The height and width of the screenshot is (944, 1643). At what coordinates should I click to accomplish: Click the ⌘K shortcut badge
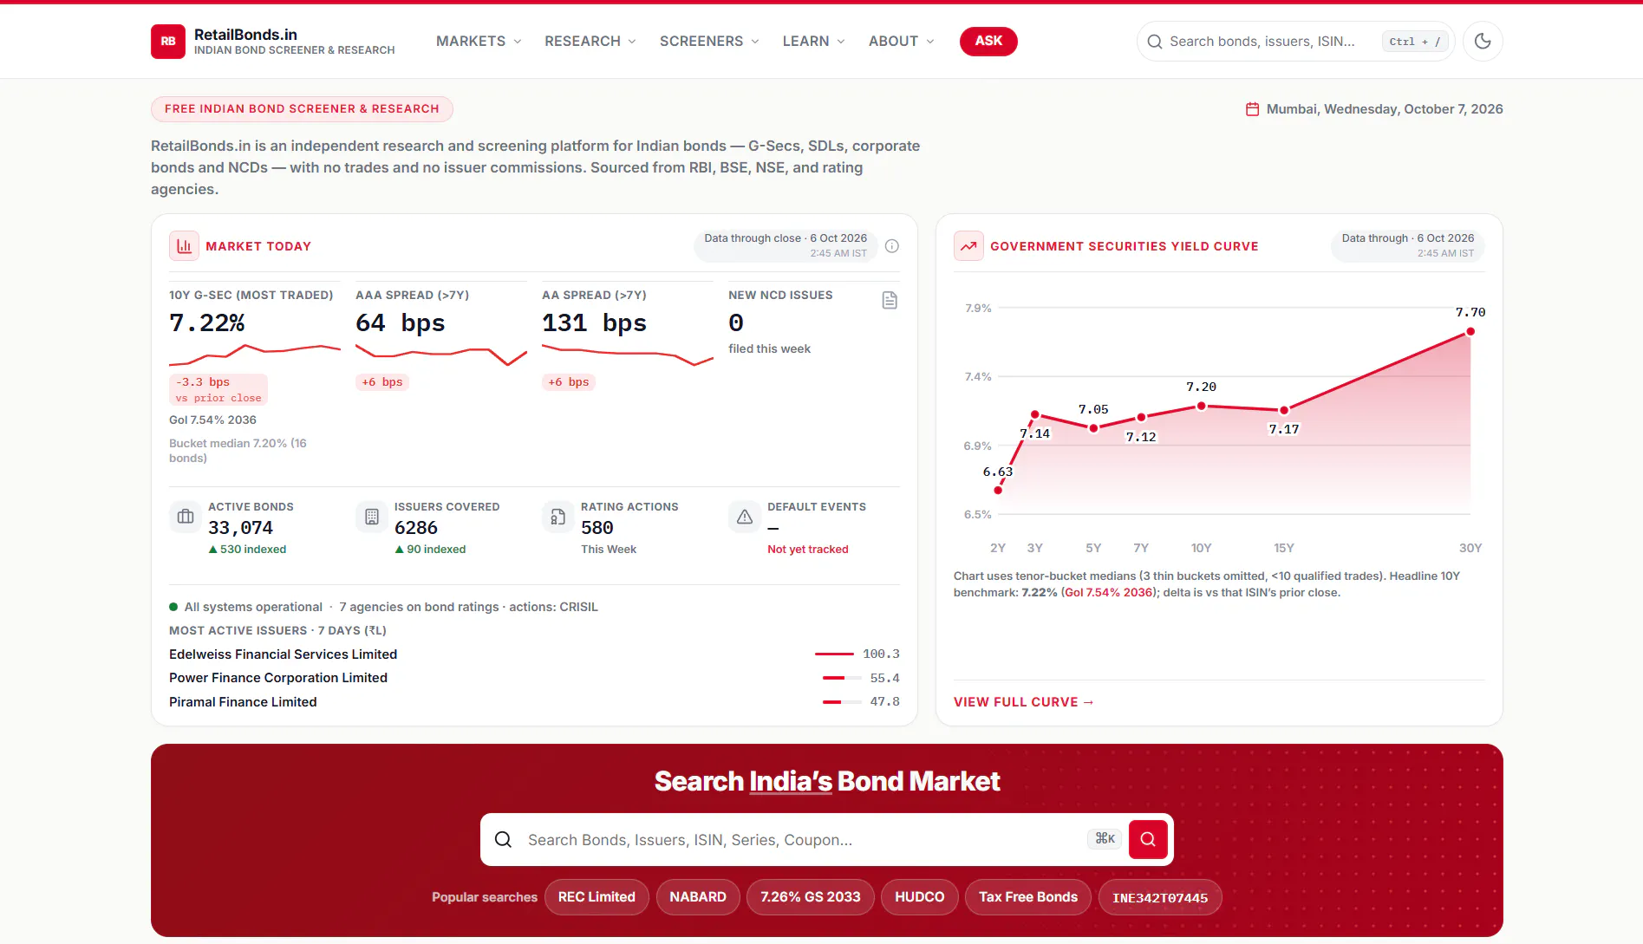tap(1105, 838)
